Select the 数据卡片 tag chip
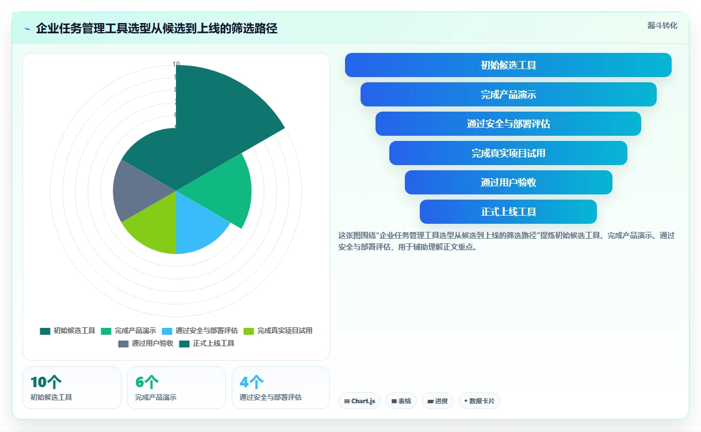Screen dimensions: 701x432 [x=479, y=401]
